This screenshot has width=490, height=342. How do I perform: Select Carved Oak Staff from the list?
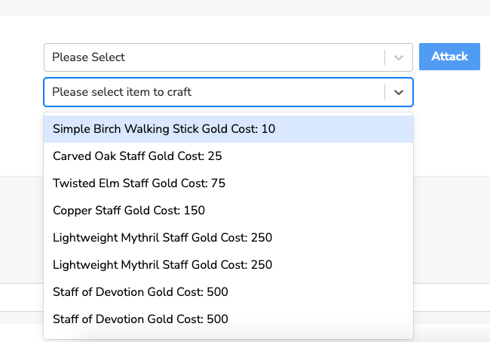[x=228, y=156]
